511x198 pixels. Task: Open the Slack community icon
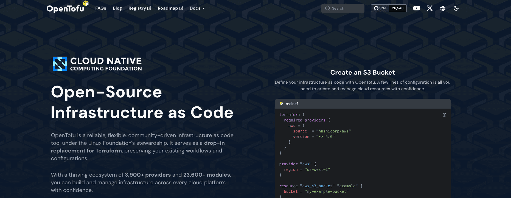pyautogui.click(x=443, y=8)
